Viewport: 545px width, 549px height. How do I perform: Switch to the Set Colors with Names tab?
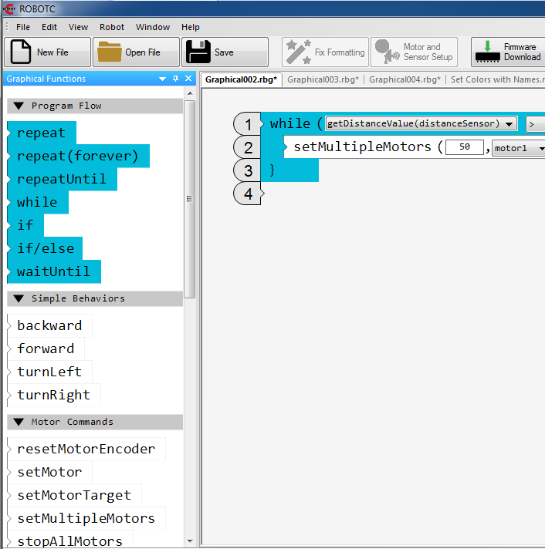pyautogui.click(x=497, y=79)
